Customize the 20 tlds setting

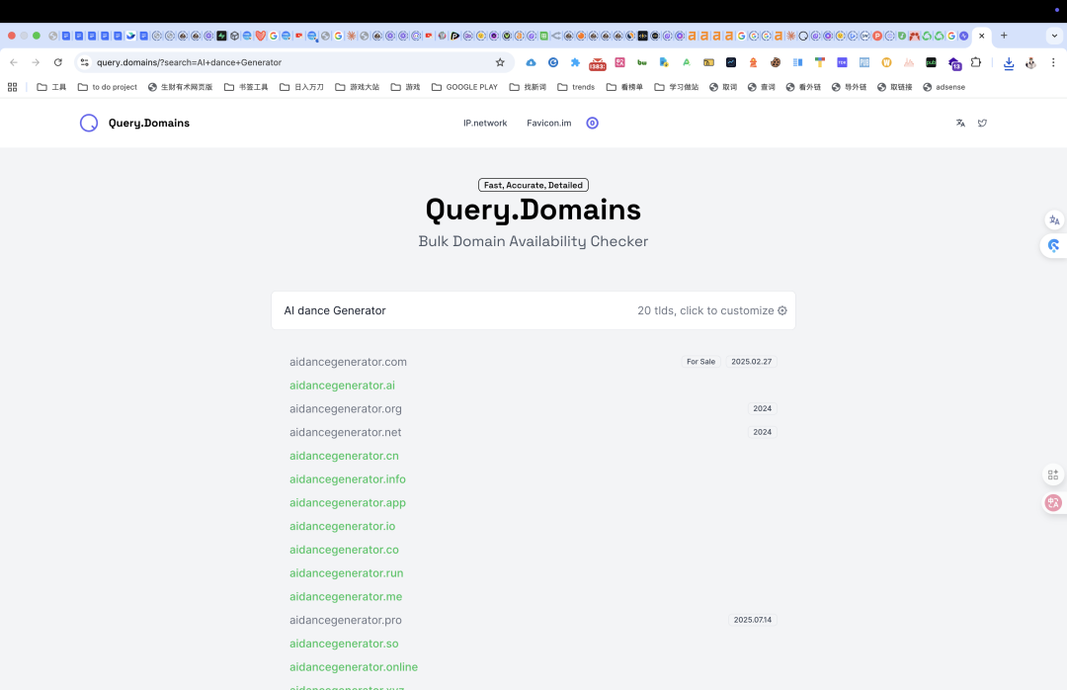coord(711,310)
